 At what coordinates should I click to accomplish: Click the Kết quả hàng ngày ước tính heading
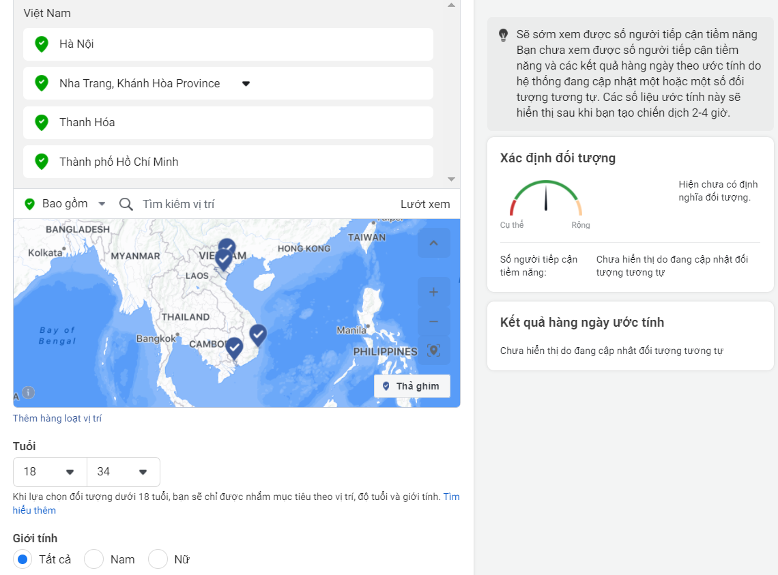pos(582,323)
